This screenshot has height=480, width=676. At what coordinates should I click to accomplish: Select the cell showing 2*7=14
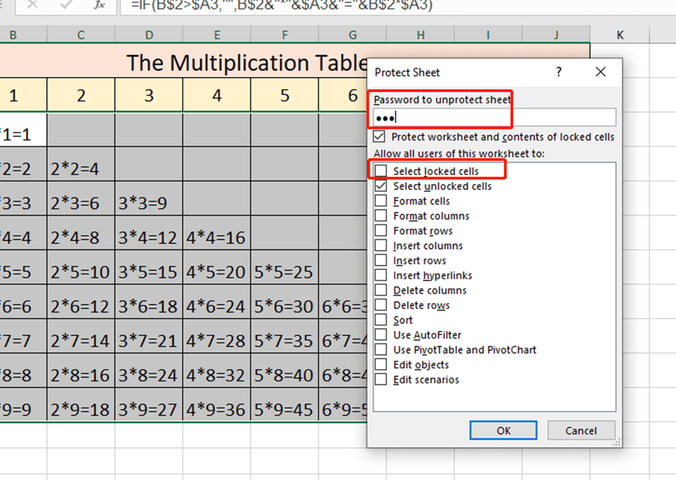click(80, 336)
